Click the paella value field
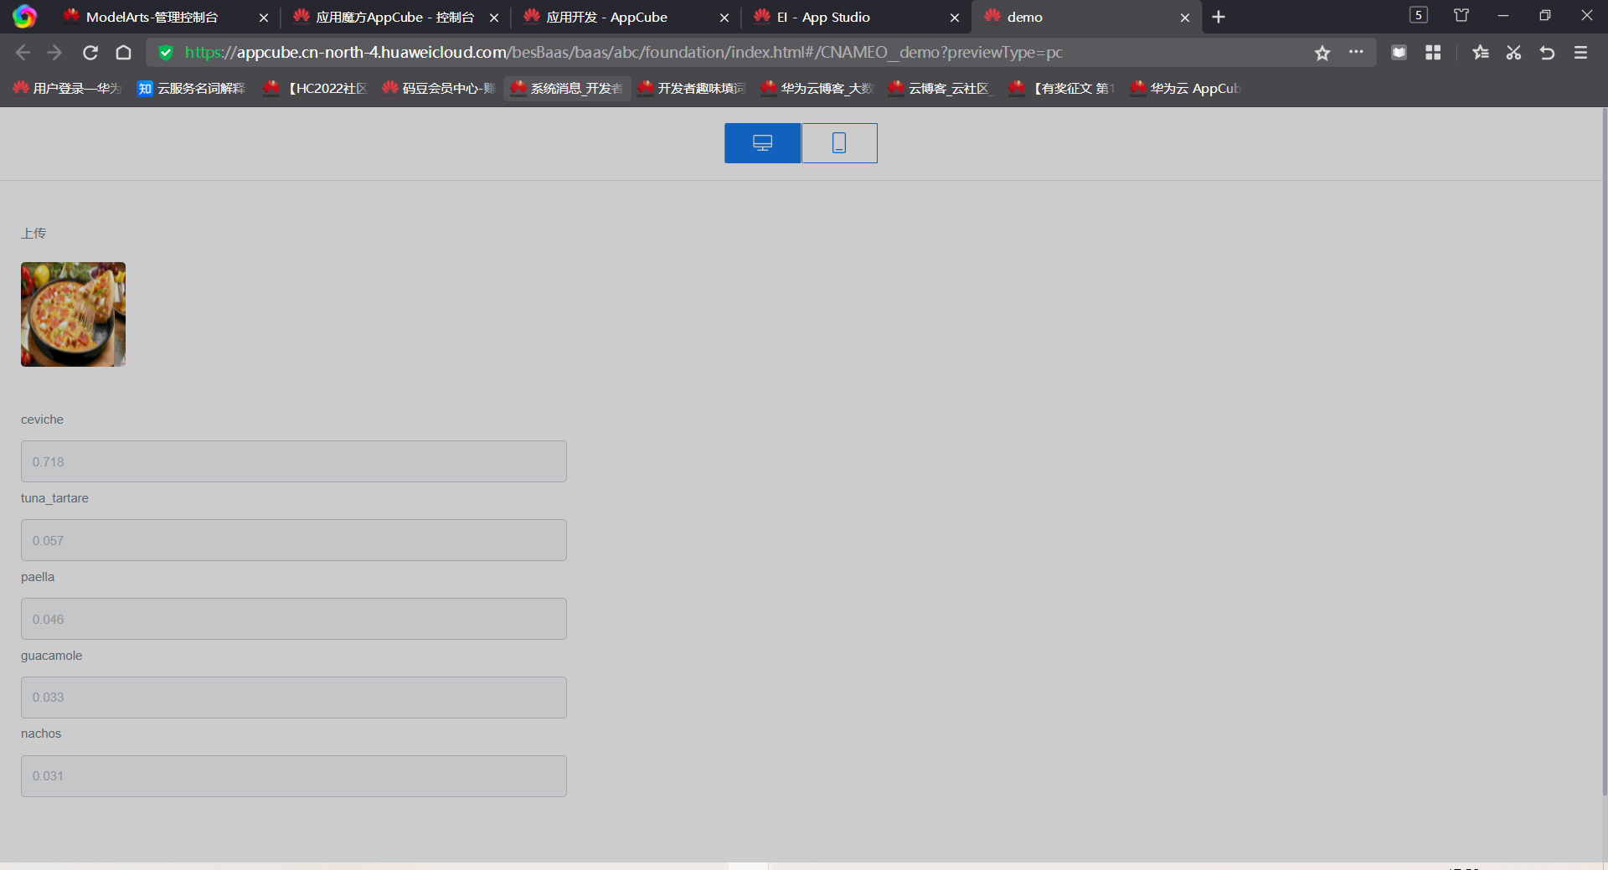This screenshot has height=870, width=1608. (x=294, y=619)
